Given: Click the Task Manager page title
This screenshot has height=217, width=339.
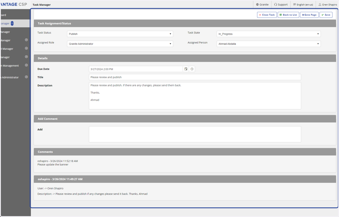Looking at the screenshot, I should point(42,5).
